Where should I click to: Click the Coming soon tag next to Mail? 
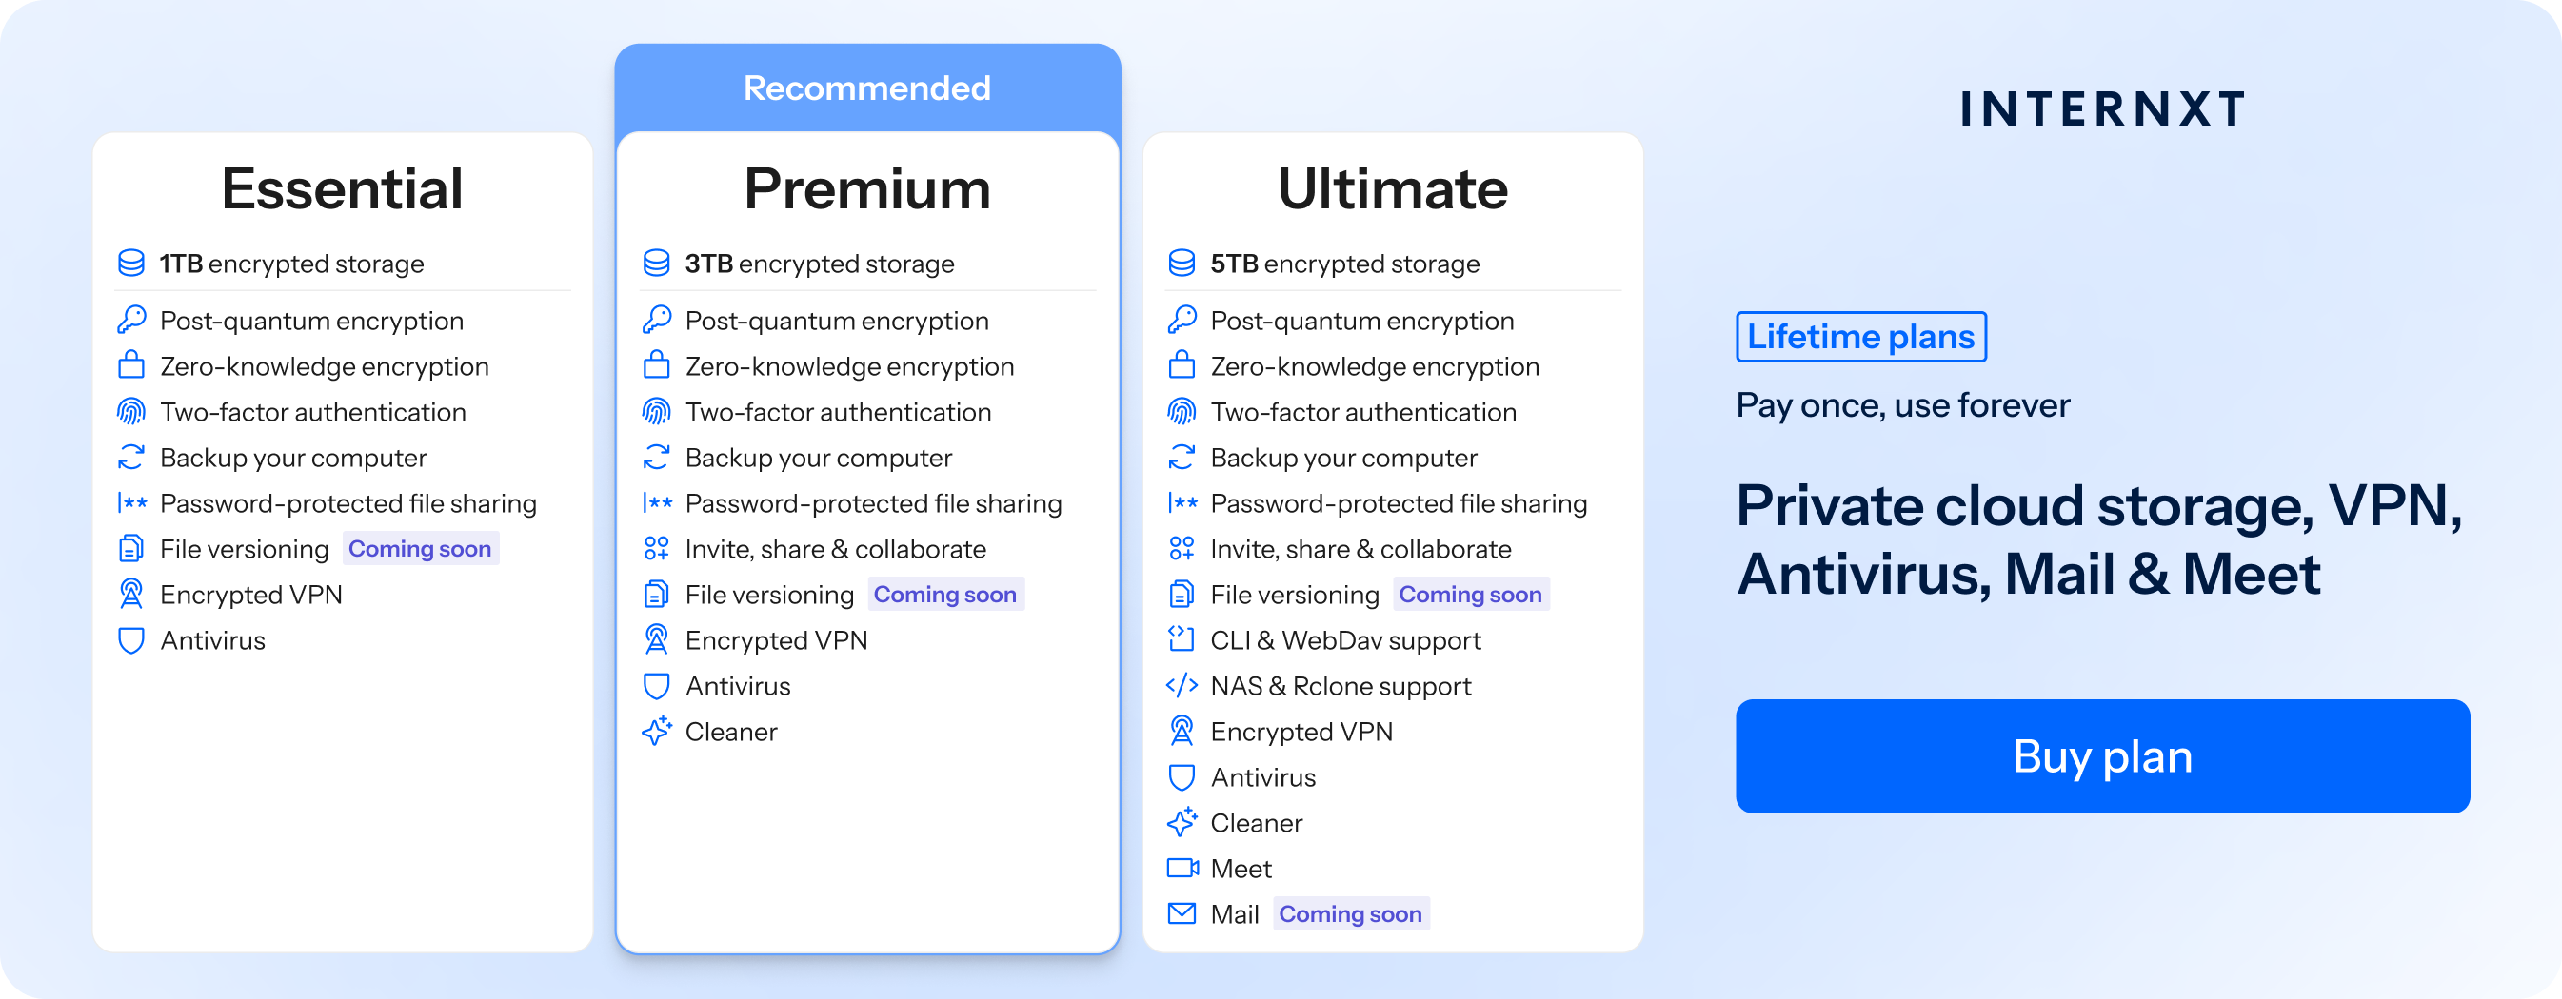tap(1351, 913)
